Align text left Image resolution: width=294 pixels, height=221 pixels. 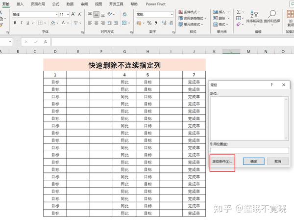pyautogui.click(x=90, y=23)
